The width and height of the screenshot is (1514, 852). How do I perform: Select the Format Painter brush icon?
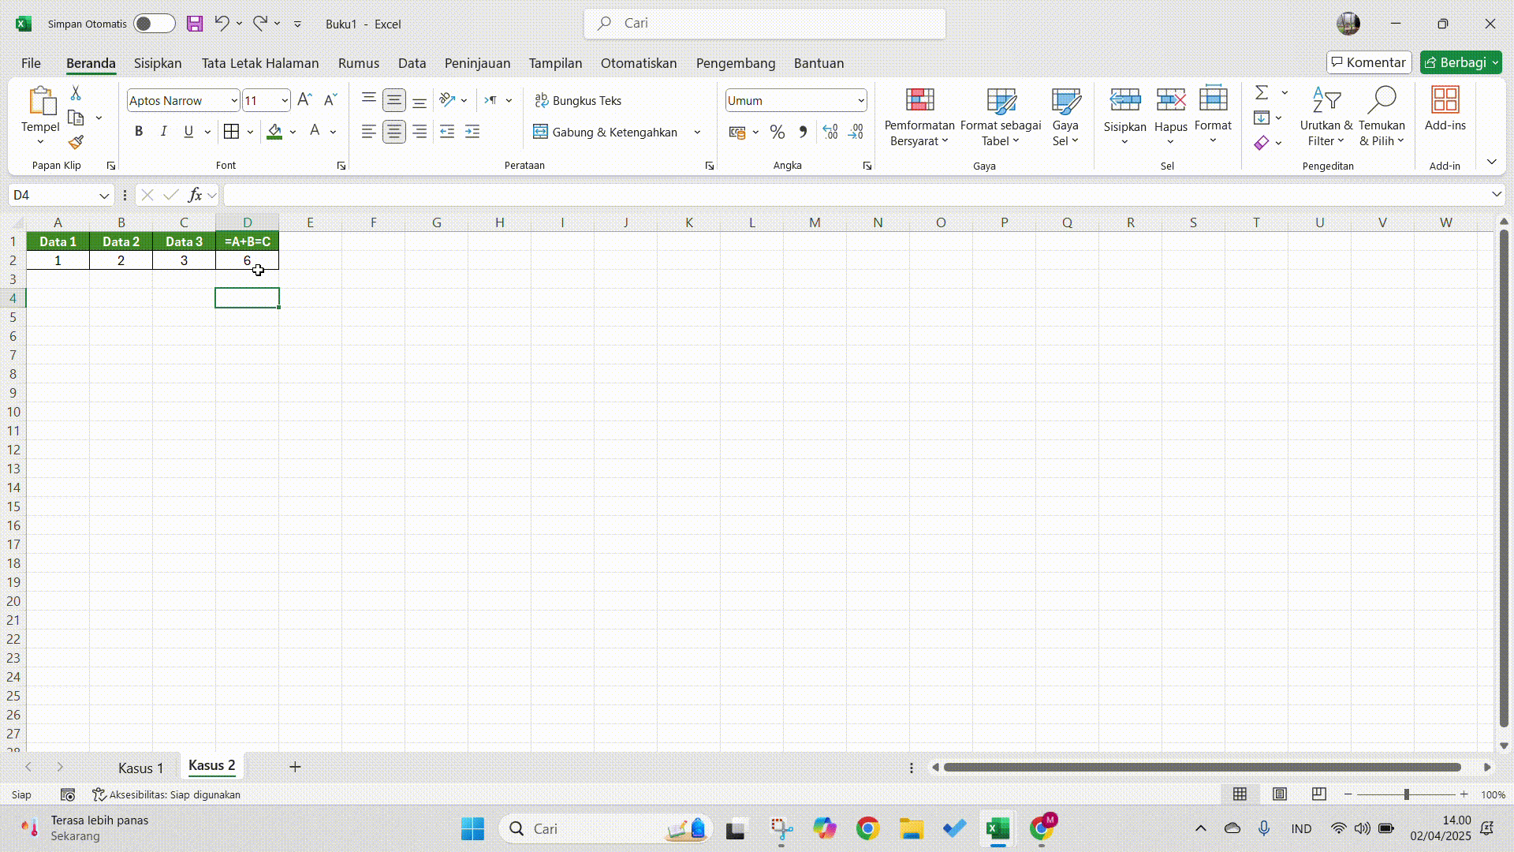point(76,142)
